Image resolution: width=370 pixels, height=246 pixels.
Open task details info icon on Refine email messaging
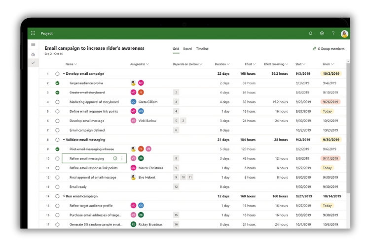pos(115,158)
